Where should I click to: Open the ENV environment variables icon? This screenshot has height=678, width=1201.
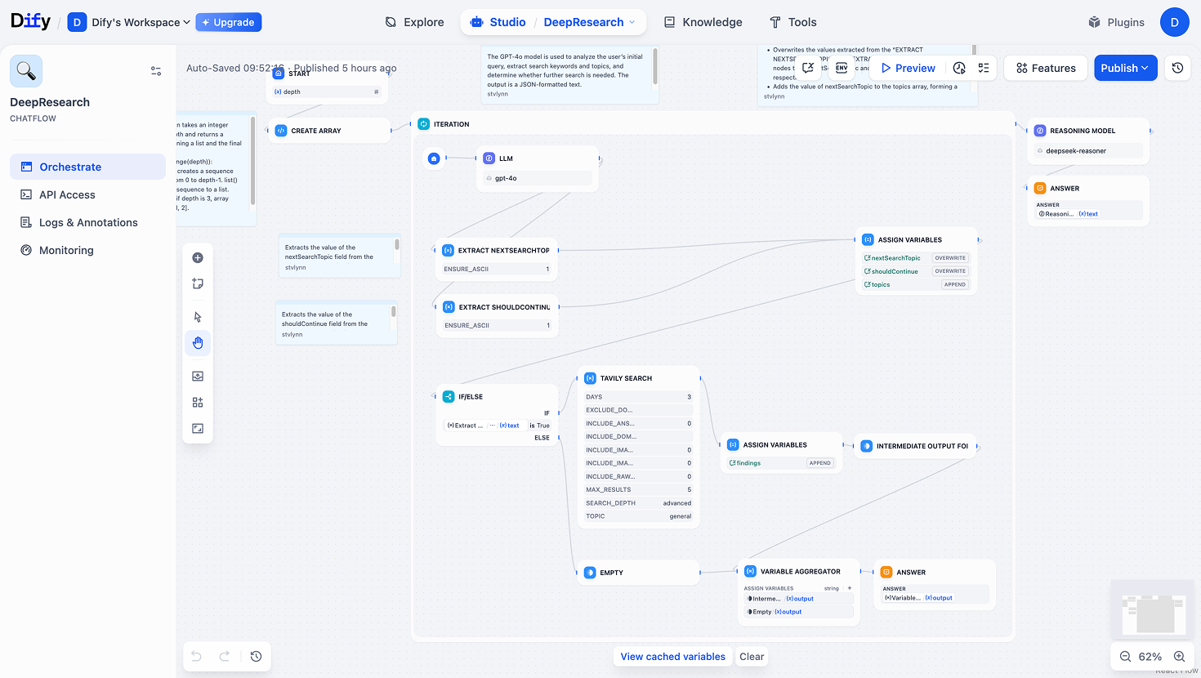coord(842,68)
